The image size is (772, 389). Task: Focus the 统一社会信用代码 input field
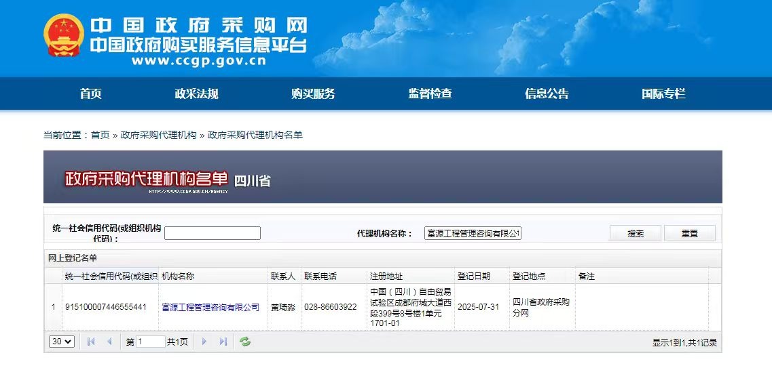[x=213, y=233]
